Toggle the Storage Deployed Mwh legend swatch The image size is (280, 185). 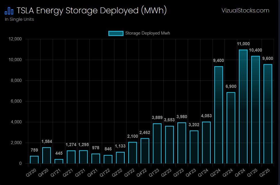(x=116, y=33)
